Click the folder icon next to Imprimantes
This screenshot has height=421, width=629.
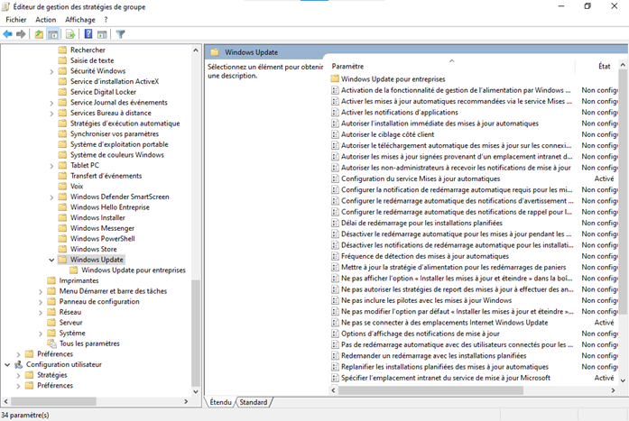click(51, 280)
